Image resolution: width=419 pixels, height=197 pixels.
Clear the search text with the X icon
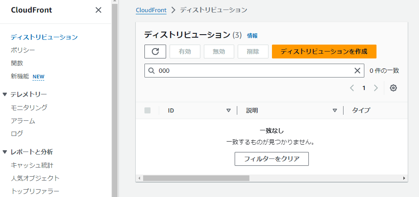pos(357,71)
